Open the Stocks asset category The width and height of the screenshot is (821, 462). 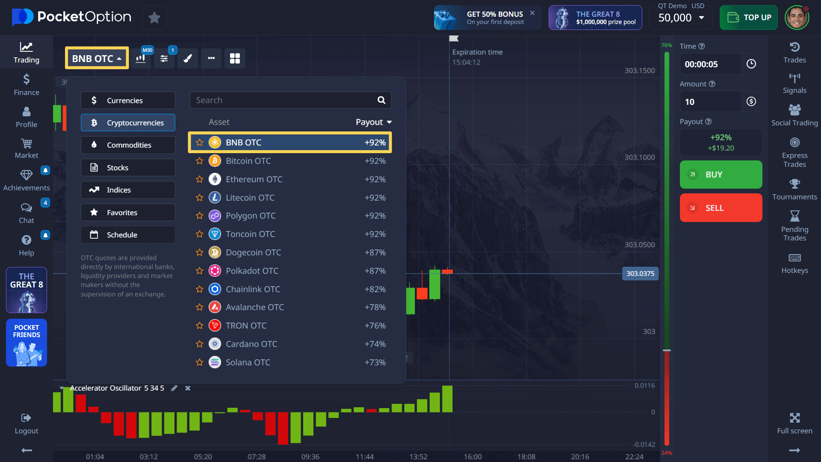[128, 168]
